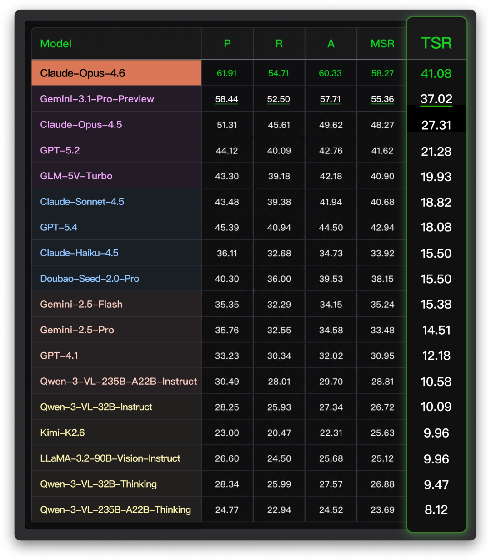Viewport: 491px width, 560px height.
Task: Select the Claude-Sonnet-4.5 model name
Action: [x=82, y=202]
